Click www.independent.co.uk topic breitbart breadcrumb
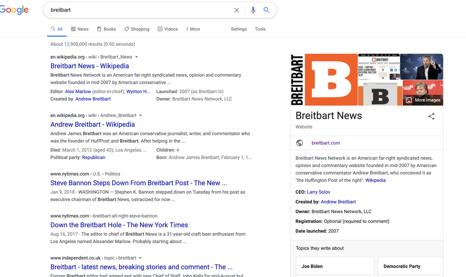 coord(93,258)
